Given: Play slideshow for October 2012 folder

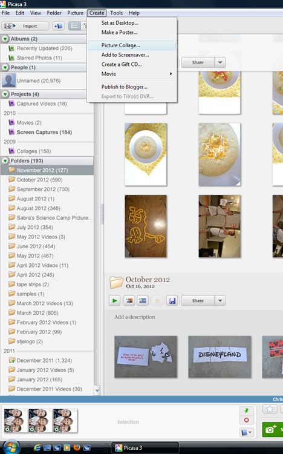Looking at the screenshot, I should (x=114, y=300).
